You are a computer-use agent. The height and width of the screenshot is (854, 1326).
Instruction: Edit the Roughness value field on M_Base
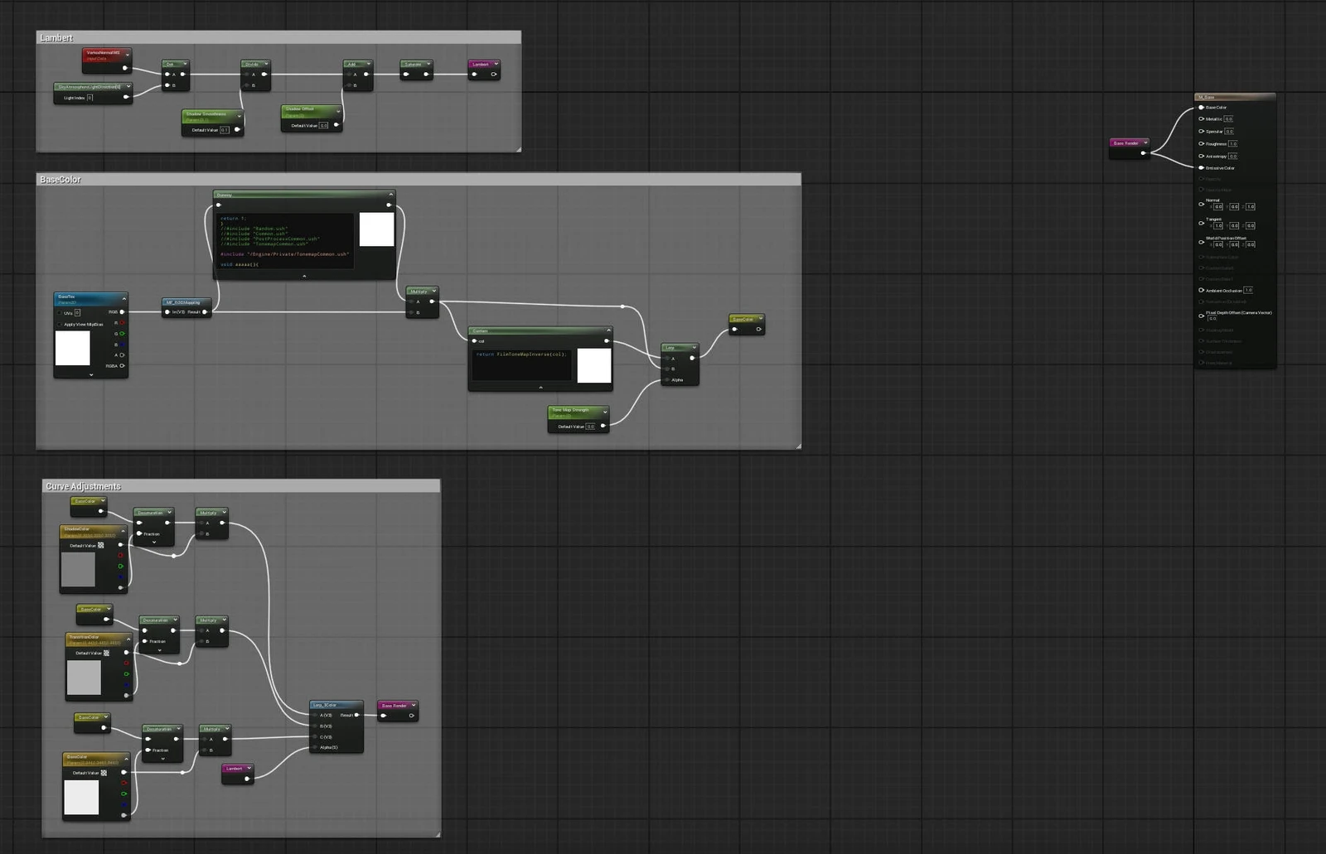click(x=1233, y=144)
